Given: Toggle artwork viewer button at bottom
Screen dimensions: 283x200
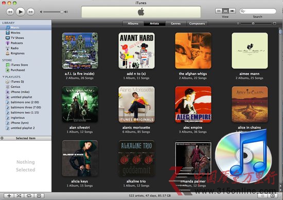Looking at the screenshot, I should pyautogui.click(x=39, y=196).
